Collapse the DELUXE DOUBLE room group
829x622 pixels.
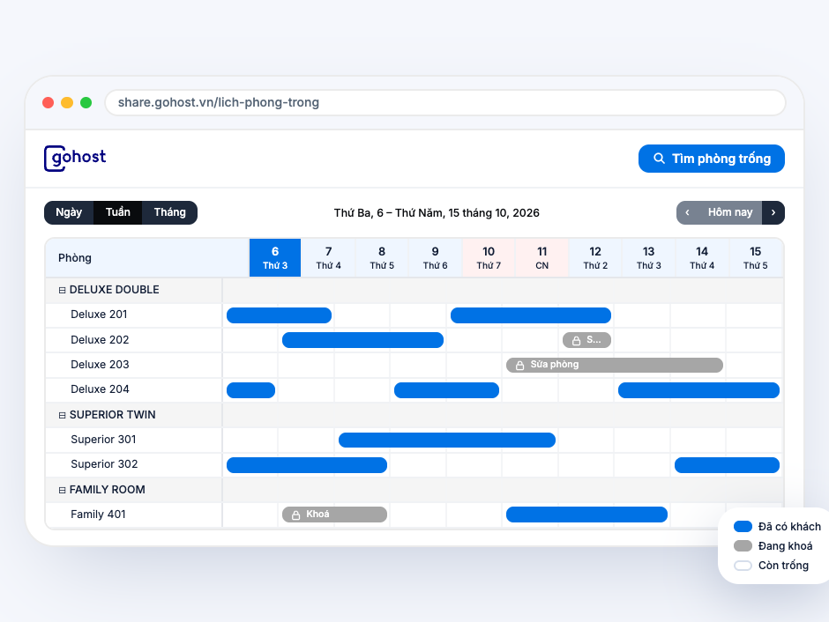click(x=62, y=290)
